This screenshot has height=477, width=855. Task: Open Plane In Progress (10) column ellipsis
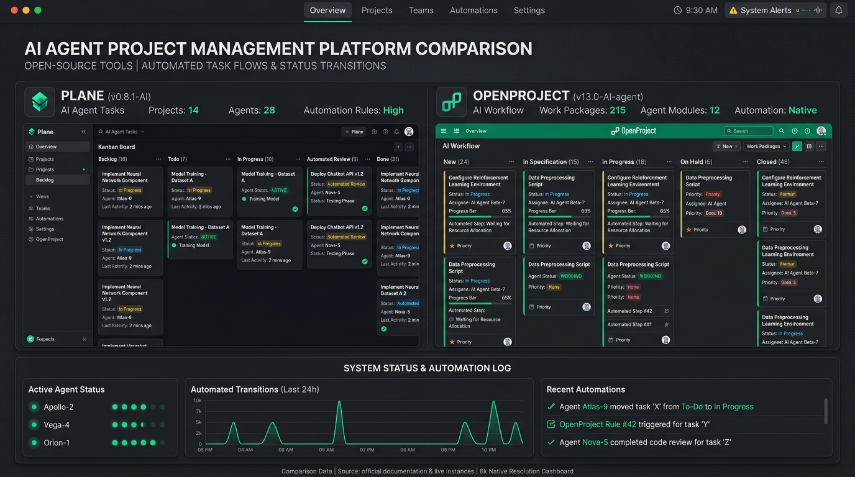tap(298, 160)
